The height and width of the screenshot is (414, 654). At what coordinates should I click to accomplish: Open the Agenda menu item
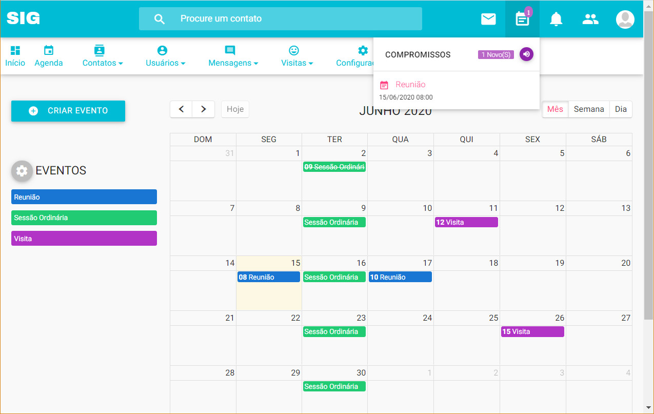49,56
